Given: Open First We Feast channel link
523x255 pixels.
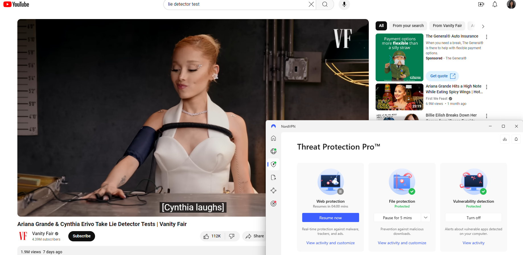Looking at the screenshot, I should pos(436,99).
